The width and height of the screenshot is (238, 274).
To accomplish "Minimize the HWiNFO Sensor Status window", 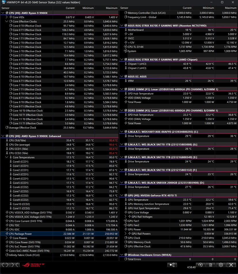I will 211,2.
